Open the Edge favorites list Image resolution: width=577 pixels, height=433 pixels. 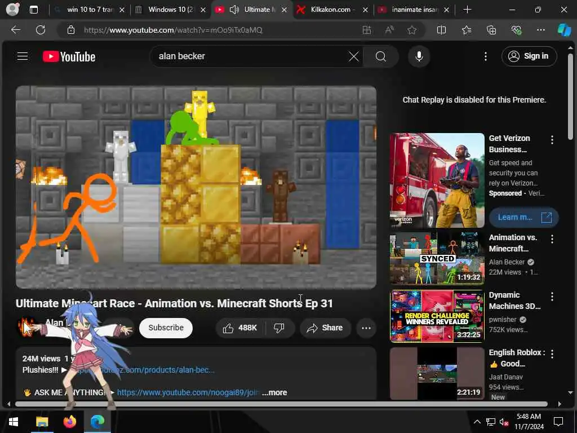(x=466, y=30)
